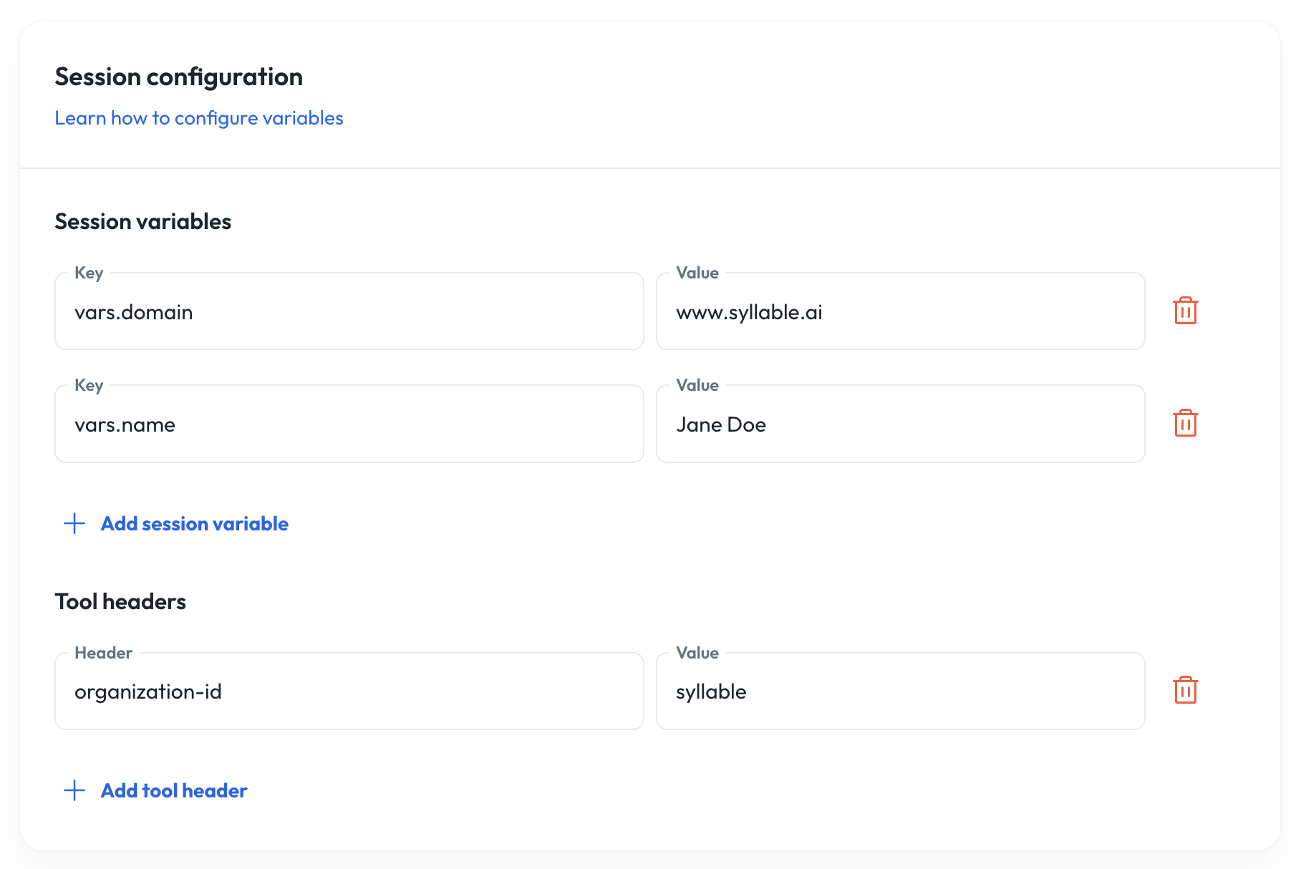This screenshot has width=1306, height=869.
Task: Click the Jane Doe value field
Action: (900, 424)
